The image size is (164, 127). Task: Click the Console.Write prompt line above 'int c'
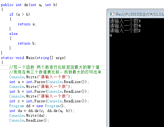point(41,96)
